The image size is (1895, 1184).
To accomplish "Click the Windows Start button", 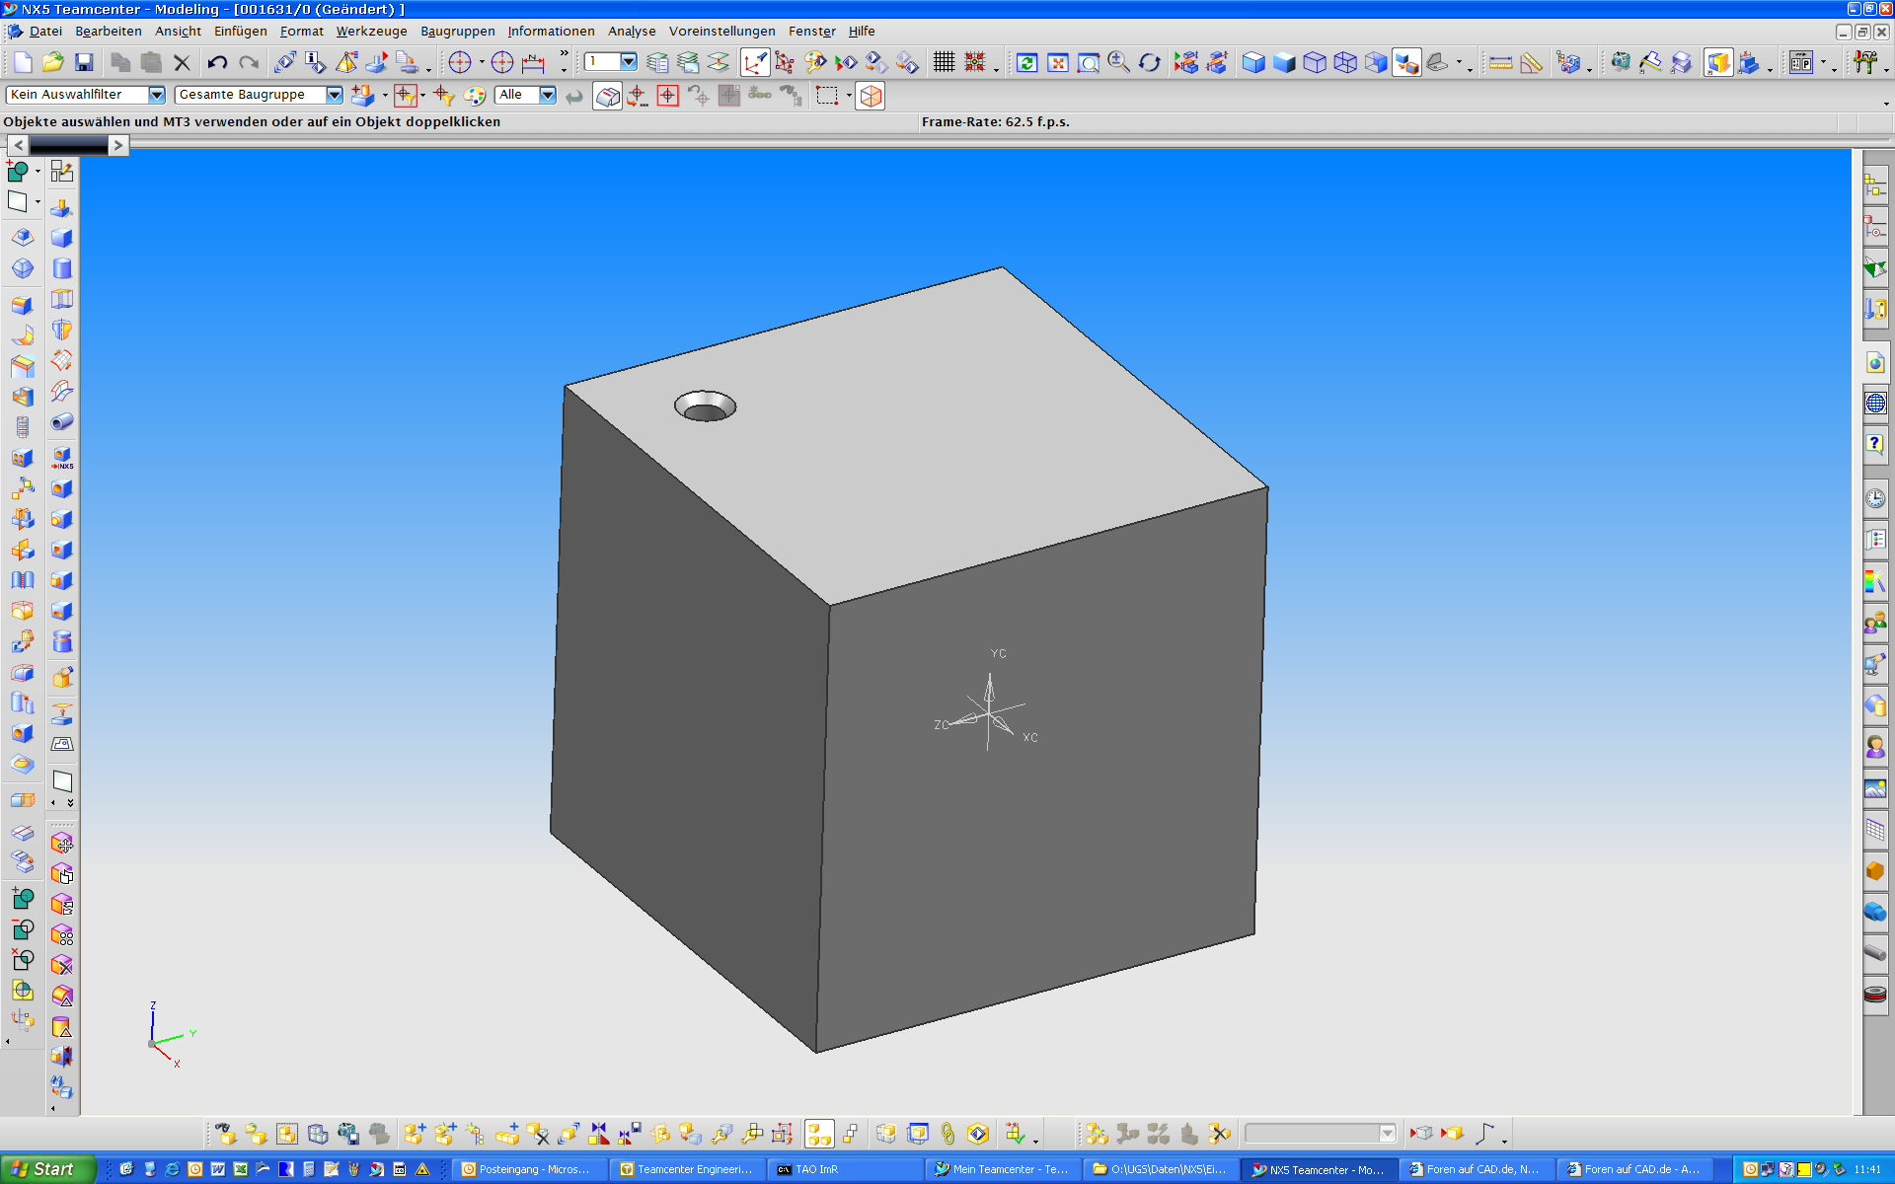I will 47,1169.
